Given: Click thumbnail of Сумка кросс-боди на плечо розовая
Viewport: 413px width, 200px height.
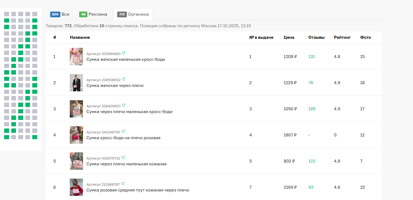Looking at the screenshot, I should 76,135.
